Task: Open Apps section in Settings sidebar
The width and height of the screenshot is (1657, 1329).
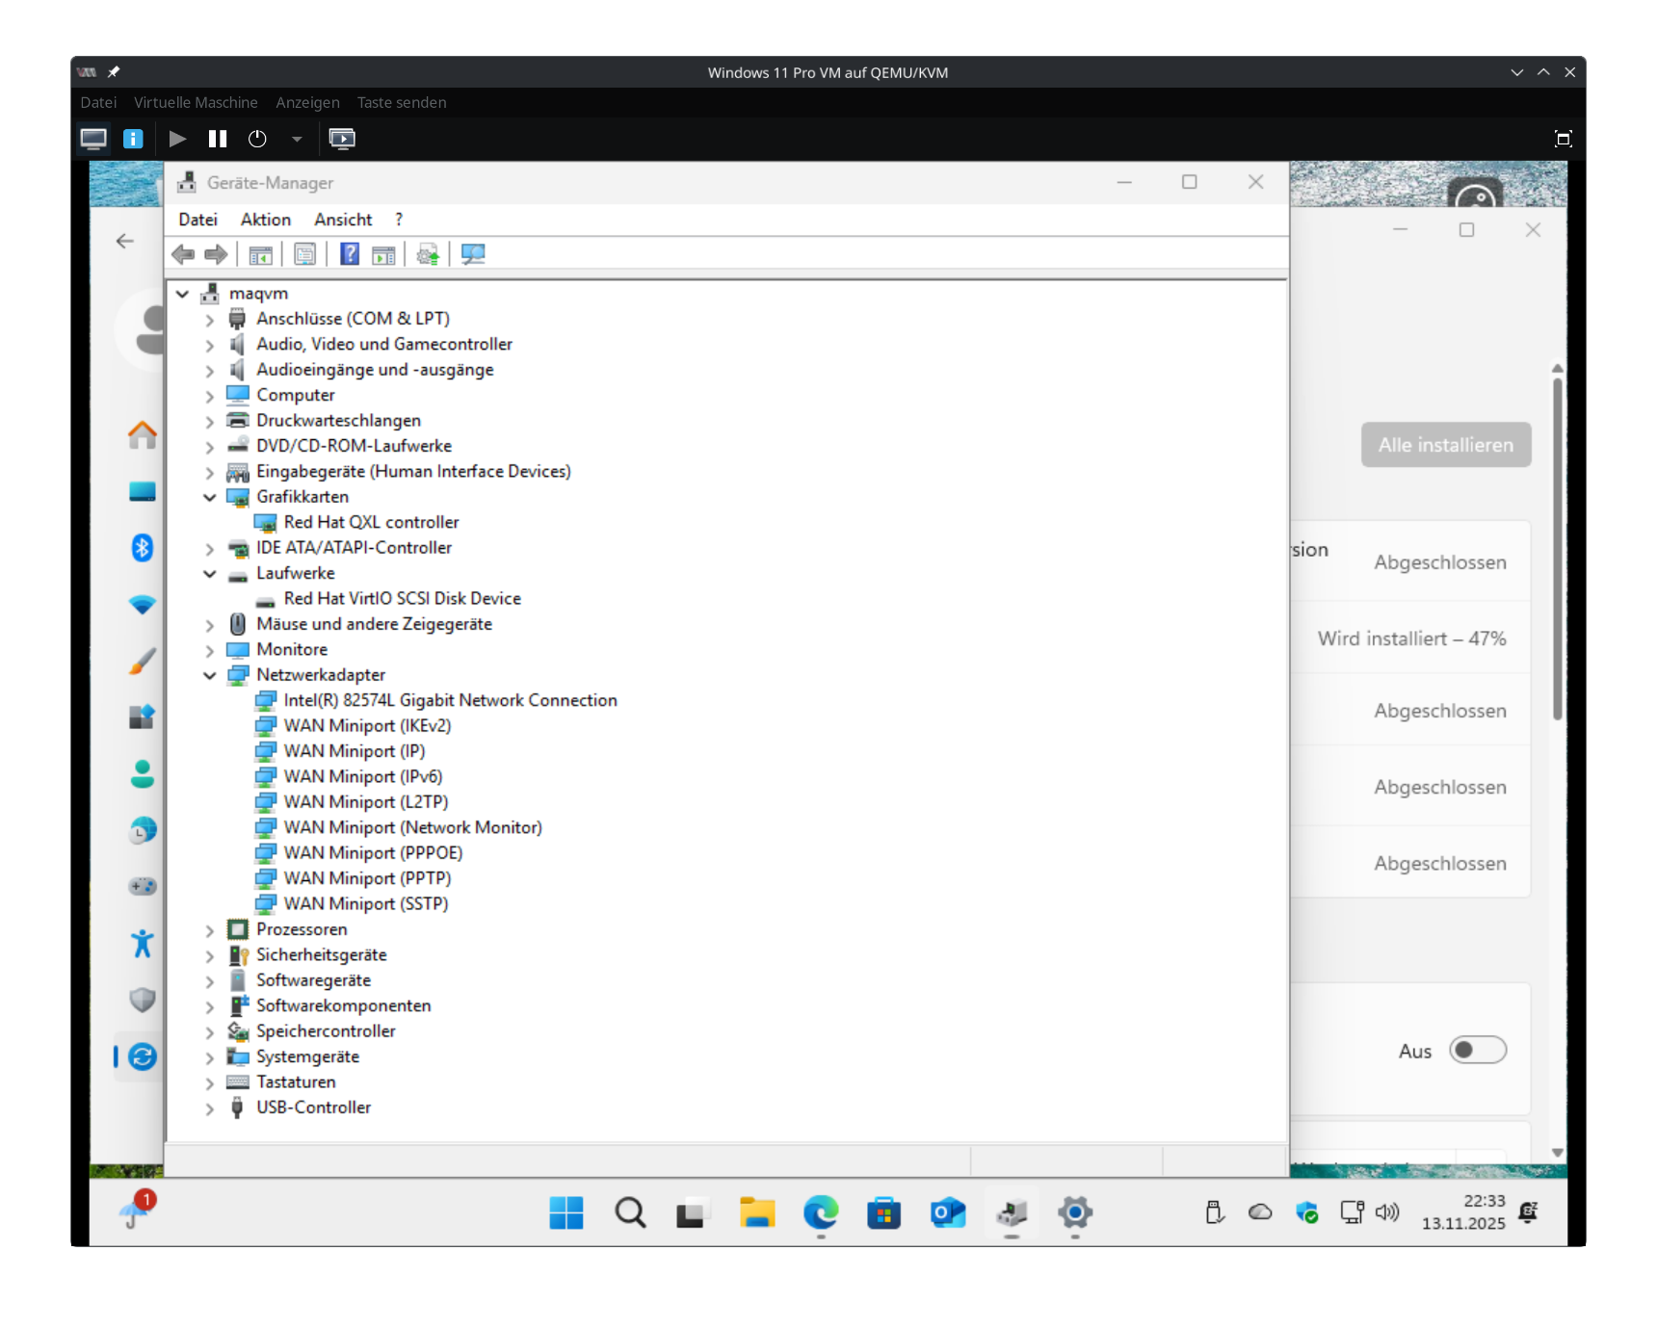Action: [x=143, y=717]
